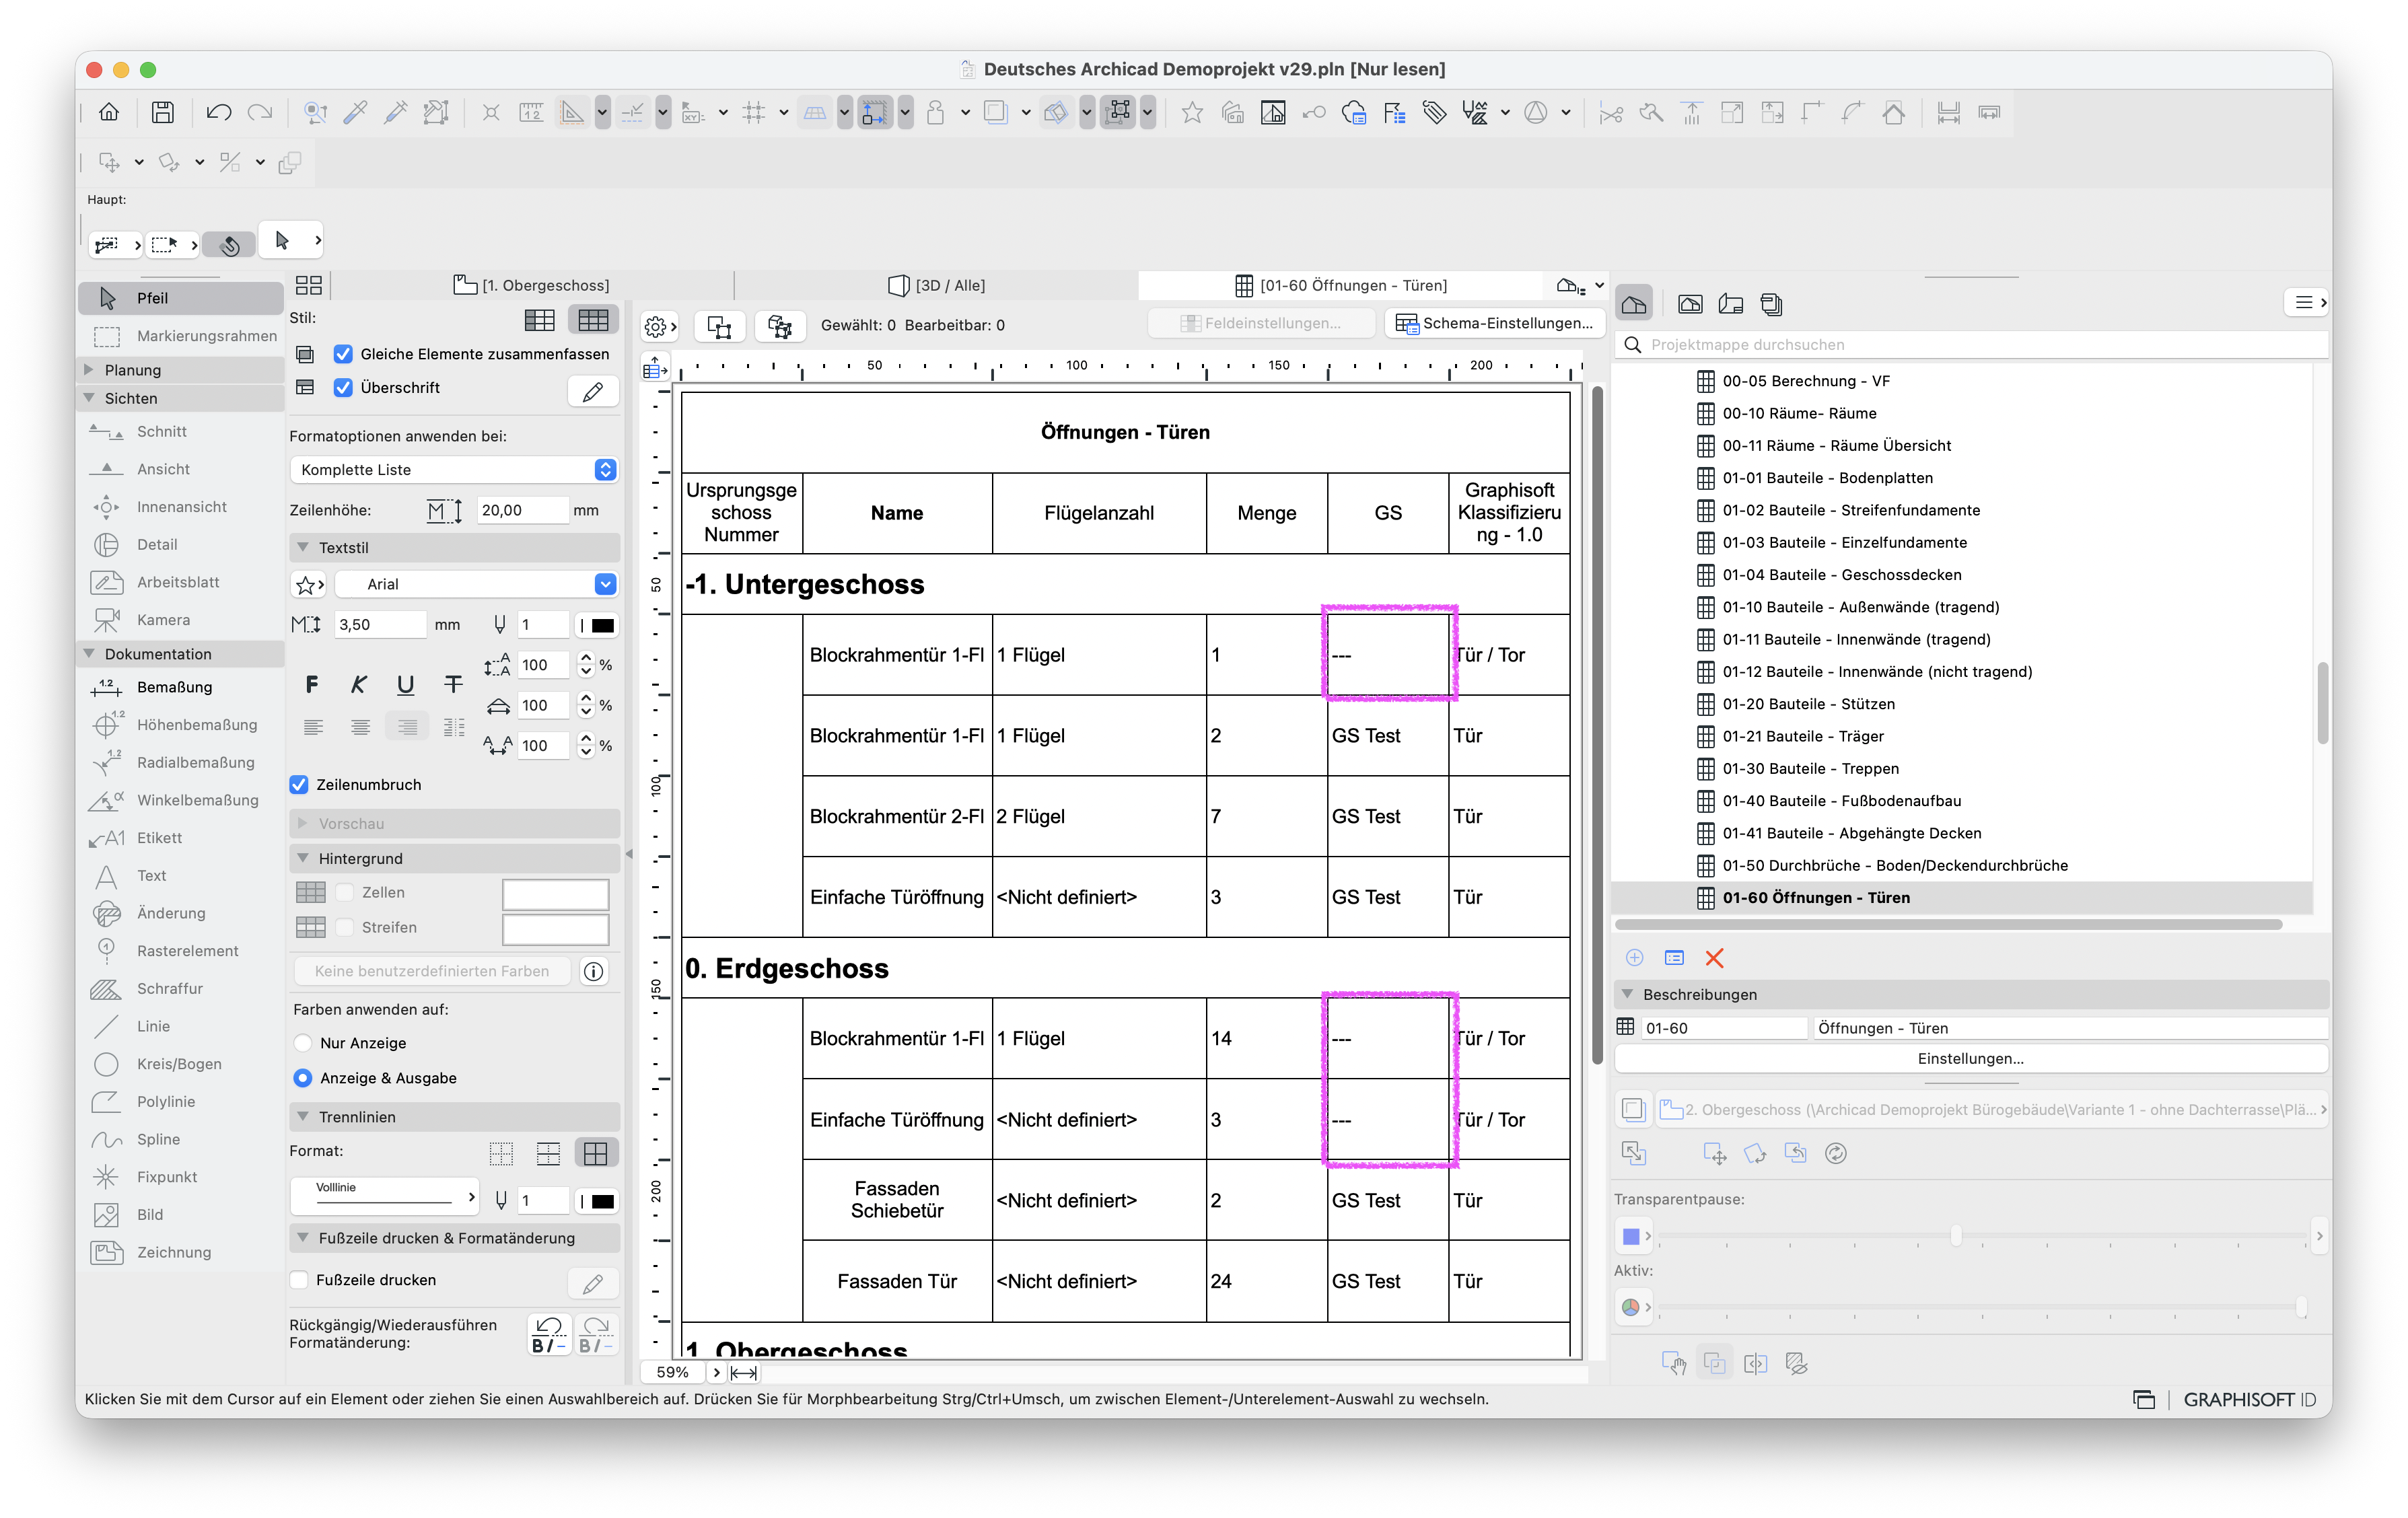Open the info icon next to benutzerdefinierten Farben

click(594, 971)
